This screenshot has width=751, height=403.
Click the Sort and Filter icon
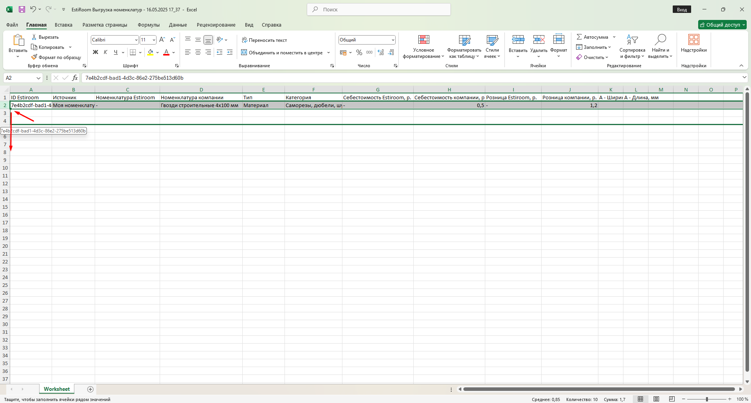pos(632,40)
